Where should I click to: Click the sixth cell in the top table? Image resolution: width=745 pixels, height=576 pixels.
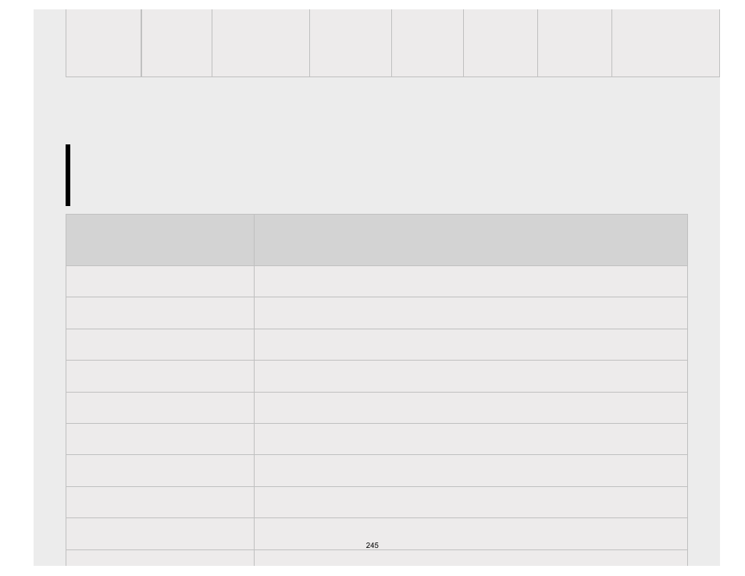(x=501, y=43)
